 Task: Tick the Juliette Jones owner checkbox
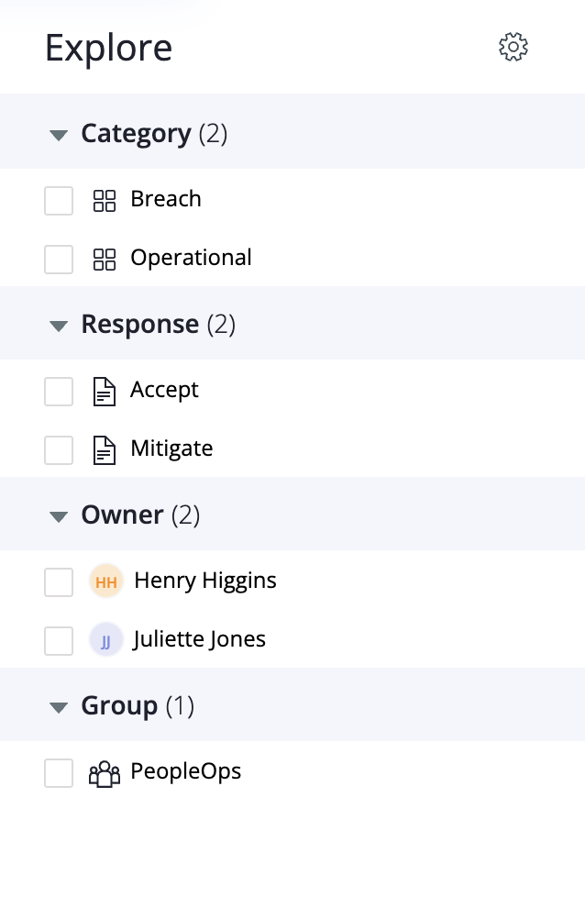point(59,640)
